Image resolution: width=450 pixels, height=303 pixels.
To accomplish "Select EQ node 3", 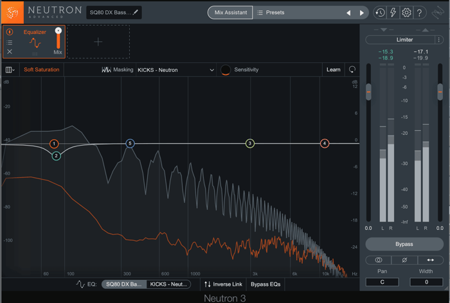I will click(250, 143).
